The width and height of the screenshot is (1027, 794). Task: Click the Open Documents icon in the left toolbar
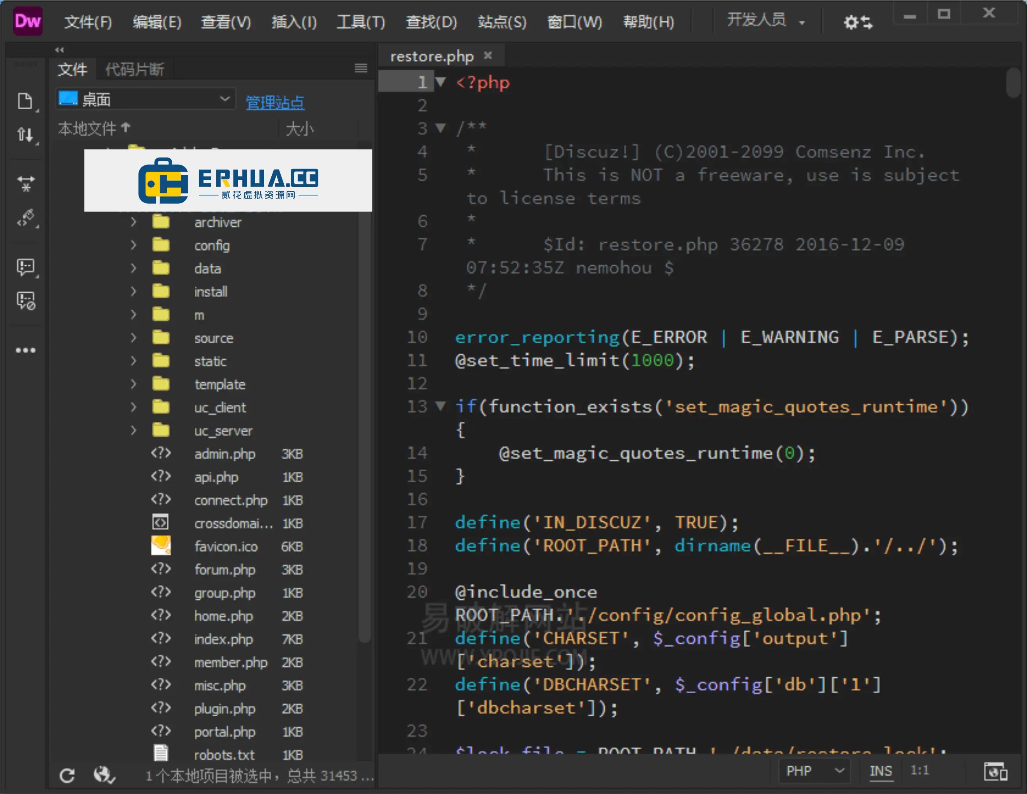(x=25, y=101)
